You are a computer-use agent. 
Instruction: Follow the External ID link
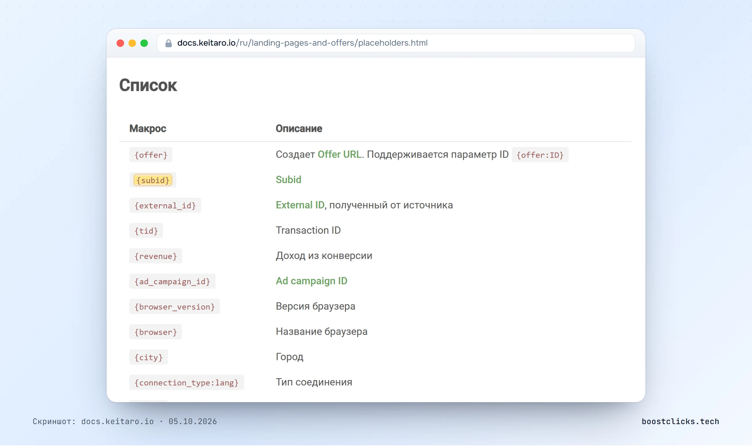(x=300, y=205)
